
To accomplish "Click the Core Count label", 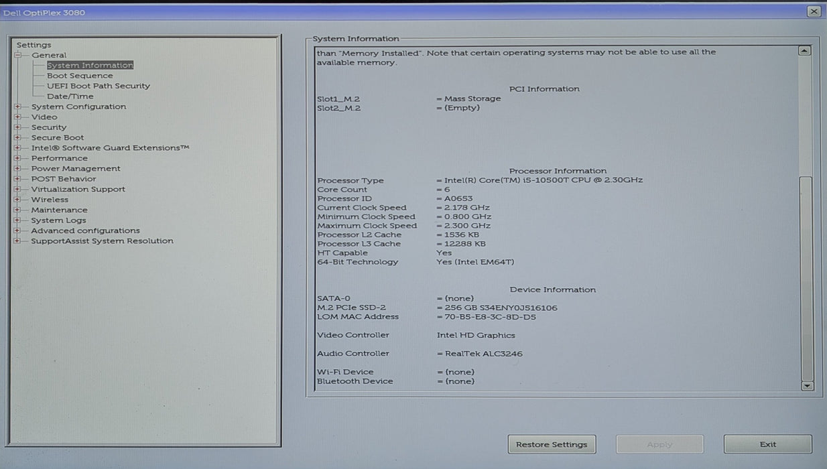I will click(x=342, y=190).
